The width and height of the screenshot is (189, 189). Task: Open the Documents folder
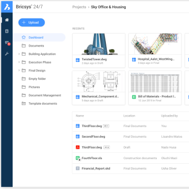pyautogui.click(x=36, y=46)
